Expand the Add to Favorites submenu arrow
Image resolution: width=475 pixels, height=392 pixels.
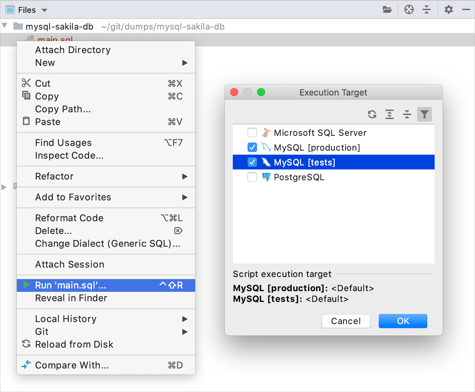coord(185,197)
